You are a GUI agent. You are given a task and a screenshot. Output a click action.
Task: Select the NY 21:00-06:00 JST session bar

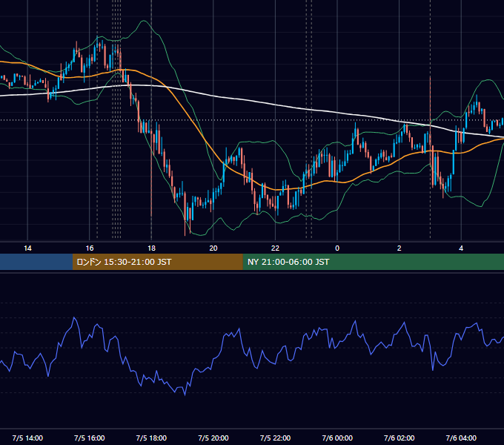373,262
